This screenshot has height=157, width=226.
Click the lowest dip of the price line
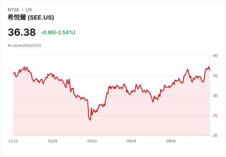click(x=90, y=120)
